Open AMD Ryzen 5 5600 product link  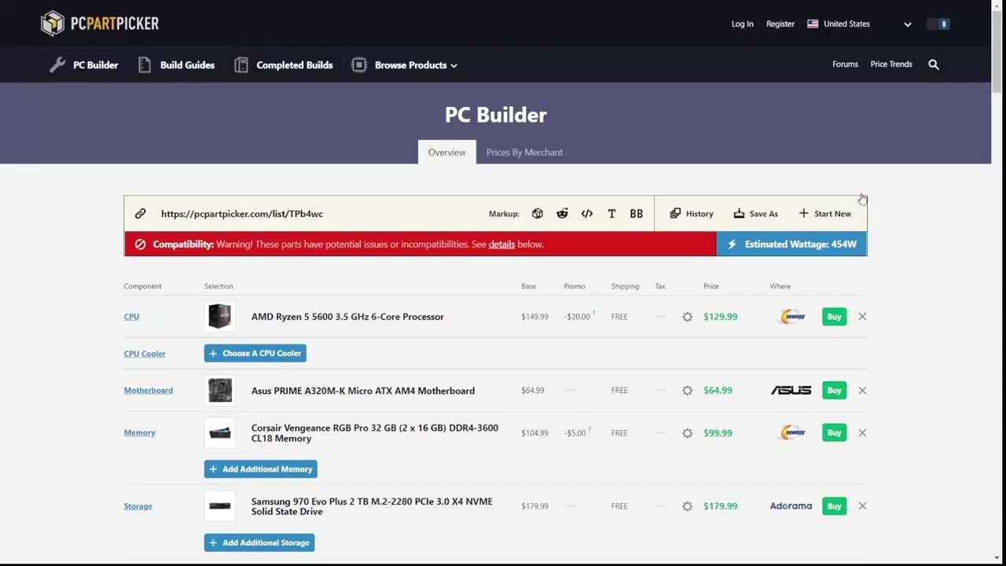(347, 317)
